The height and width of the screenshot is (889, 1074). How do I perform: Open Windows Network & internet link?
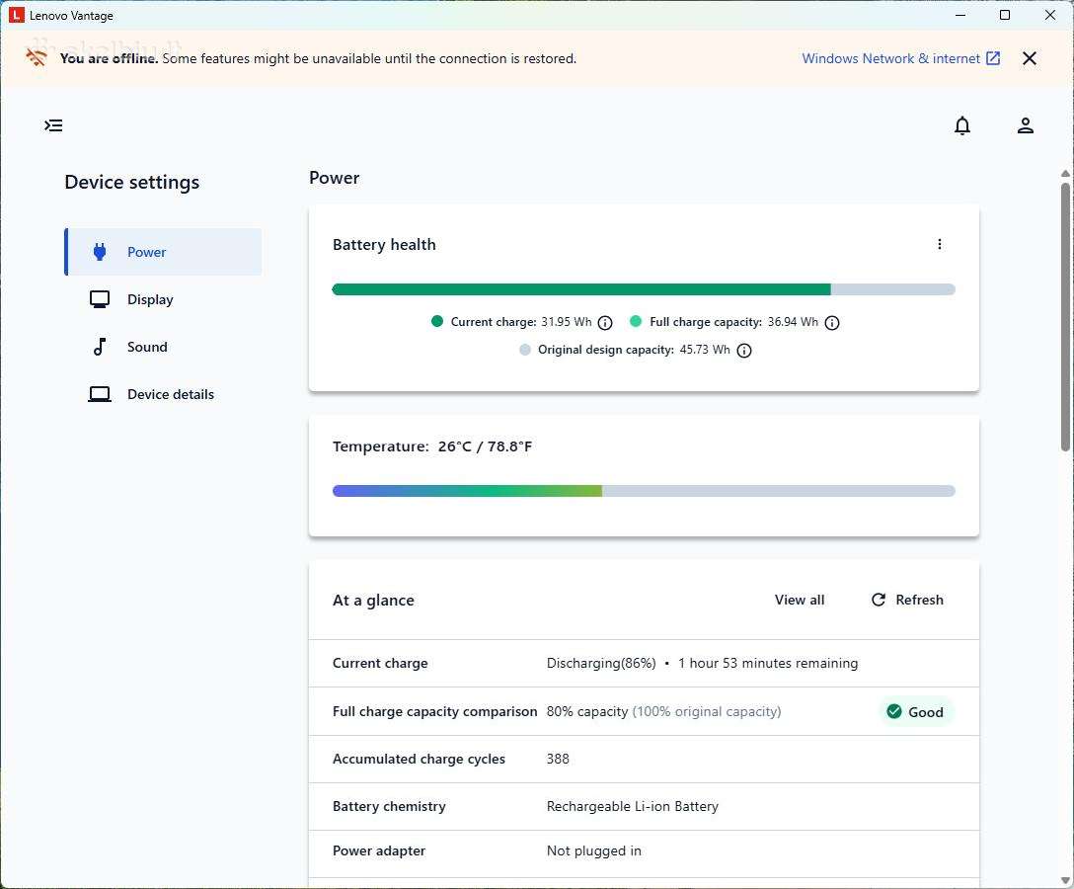coord(900,58)
